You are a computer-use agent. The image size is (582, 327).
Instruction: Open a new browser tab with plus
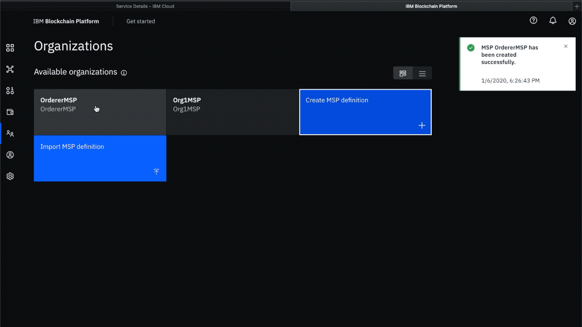coord(577,6)
